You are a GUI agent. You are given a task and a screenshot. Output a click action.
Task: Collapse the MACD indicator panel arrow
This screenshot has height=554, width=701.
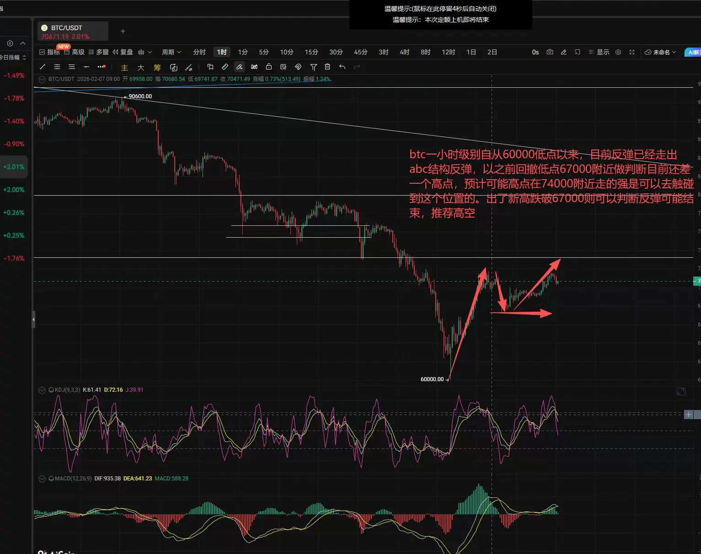click(x=43, y=479)
